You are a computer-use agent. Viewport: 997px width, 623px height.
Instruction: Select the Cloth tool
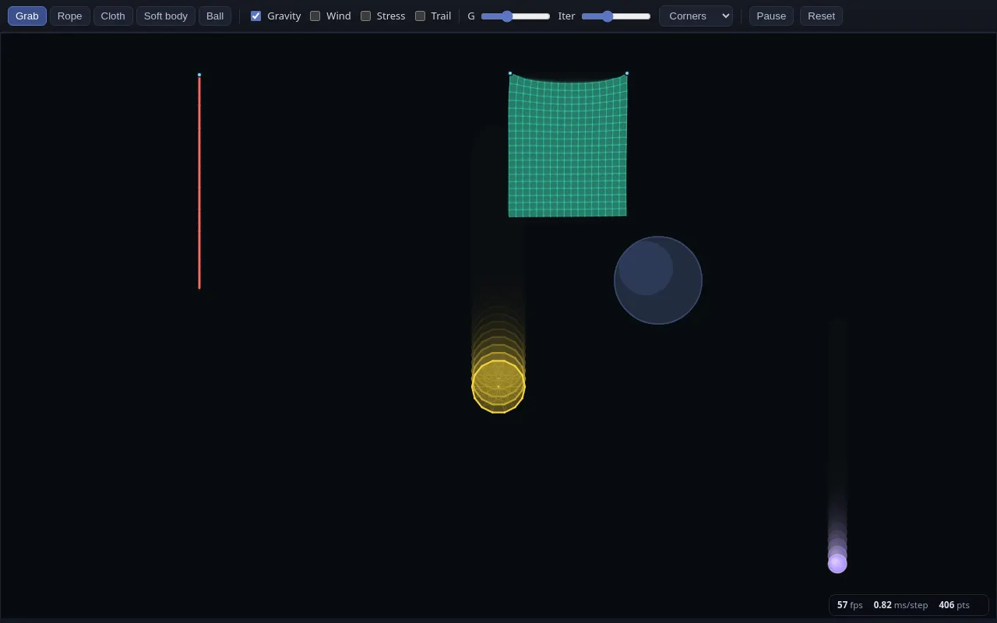point(113,16)
